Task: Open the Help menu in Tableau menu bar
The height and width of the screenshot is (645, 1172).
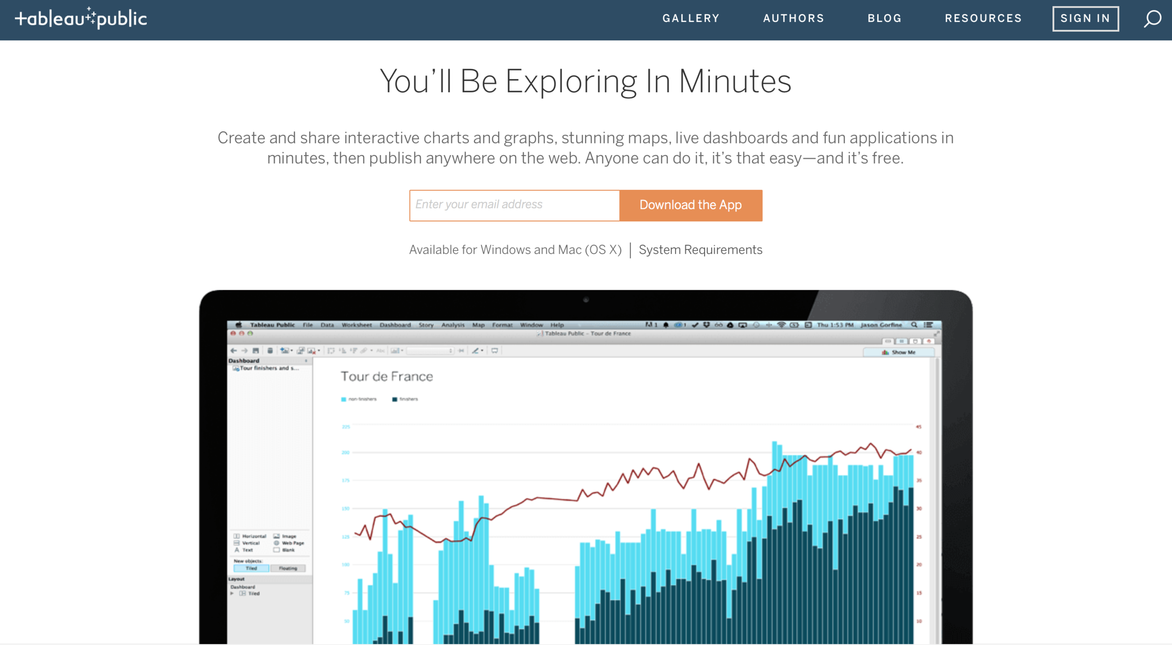Action: [x=557, y=325]
